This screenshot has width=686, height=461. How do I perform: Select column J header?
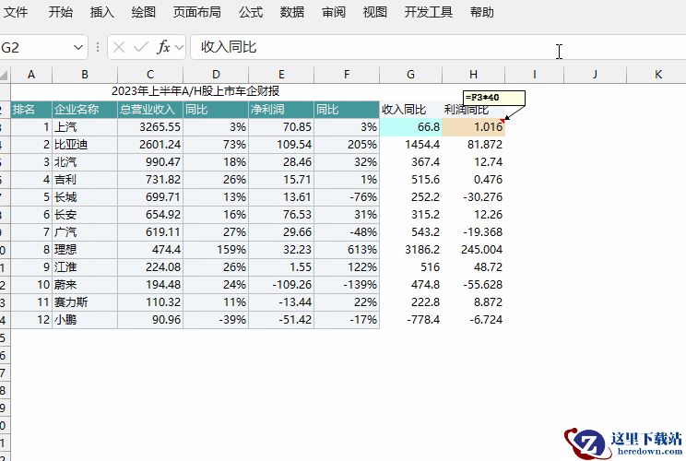(x=595, y=75)
